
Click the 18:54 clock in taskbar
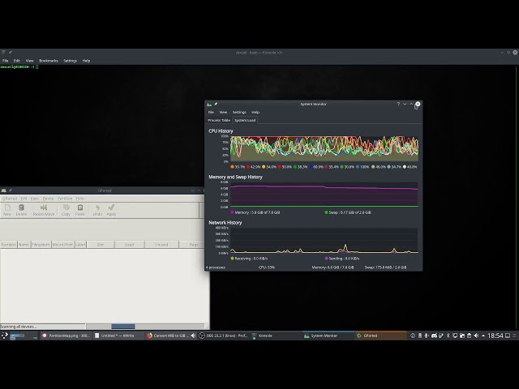(x=495, y=336)
